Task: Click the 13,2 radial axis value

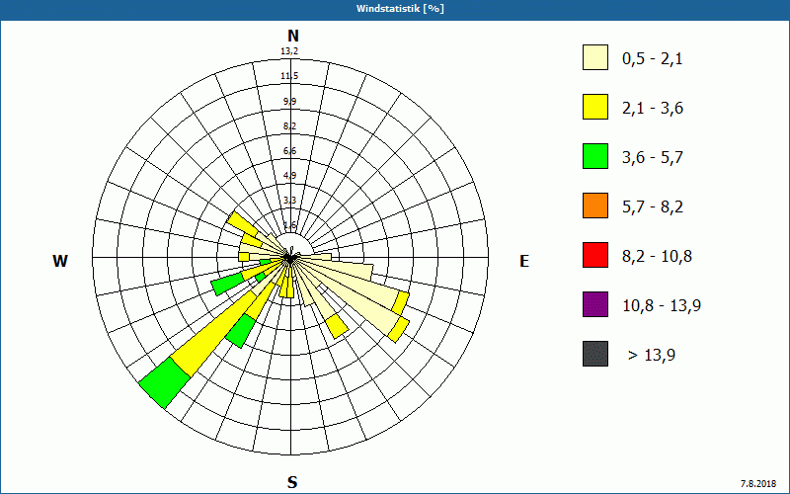Action: (x=289, y=51)
